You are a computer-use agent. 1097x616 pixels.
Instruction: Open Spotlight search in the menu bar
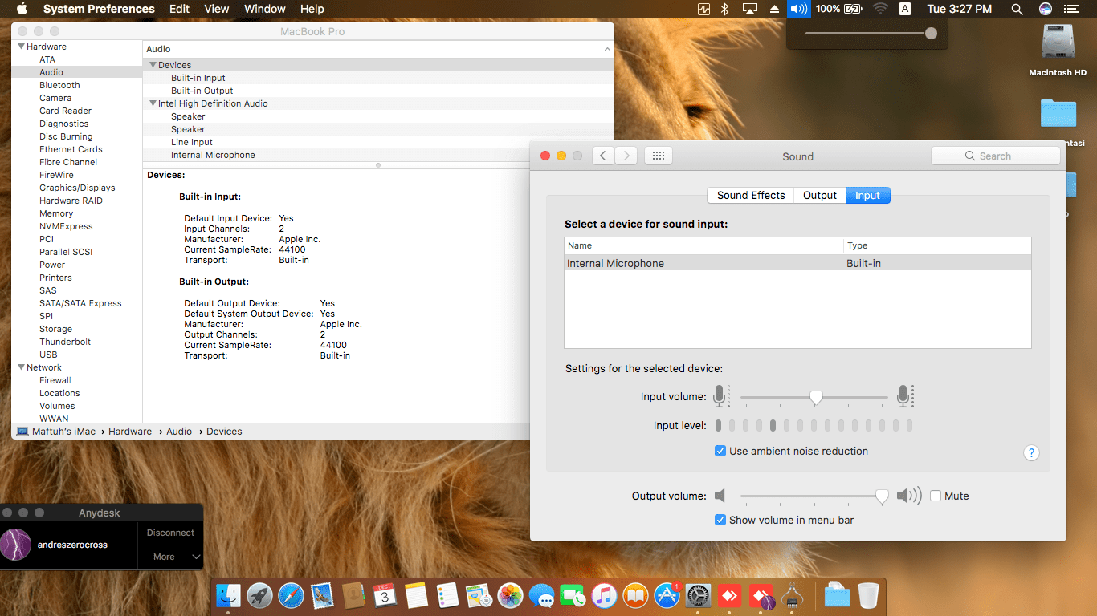(1017, 9)
